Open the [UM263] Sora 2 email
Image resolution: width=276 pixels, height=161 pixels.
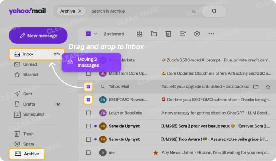216,126
